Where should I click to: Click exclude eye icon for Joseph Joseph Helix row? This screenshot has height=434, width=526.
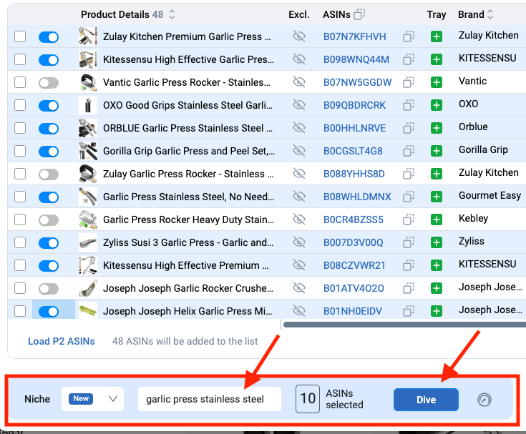click(298, 311)
